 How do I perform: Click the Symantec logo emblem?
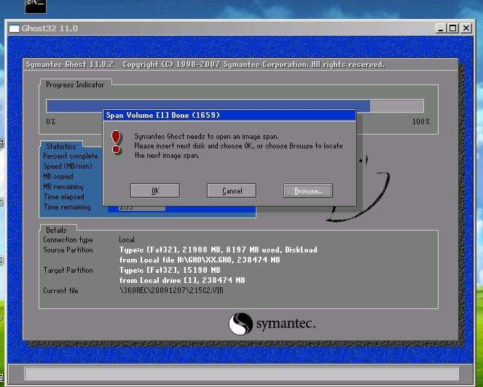[241, 324]
